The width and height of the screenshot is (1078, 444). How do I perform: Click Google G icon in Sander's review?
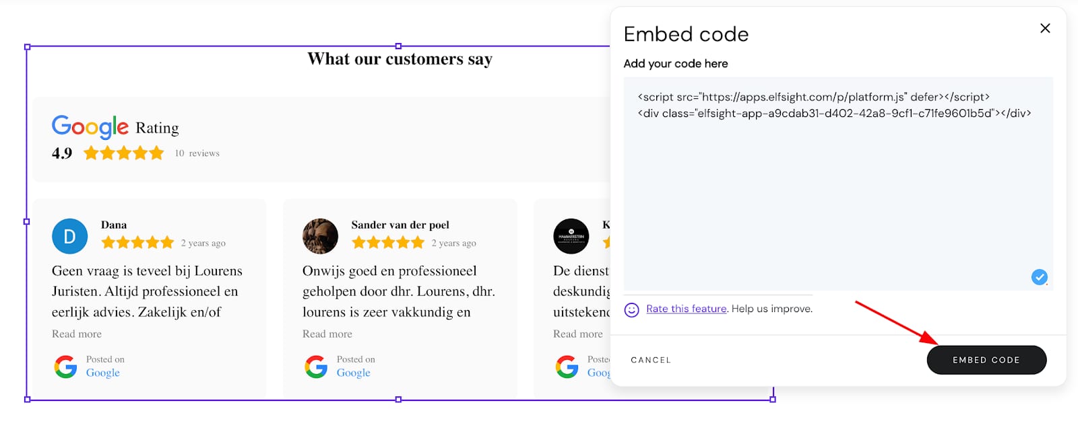click(x=316, y=367)
